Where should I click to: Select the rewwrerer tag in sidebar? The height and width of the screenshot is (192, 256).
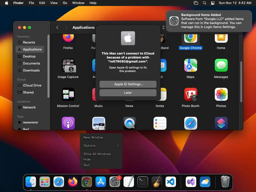point(30,122)
